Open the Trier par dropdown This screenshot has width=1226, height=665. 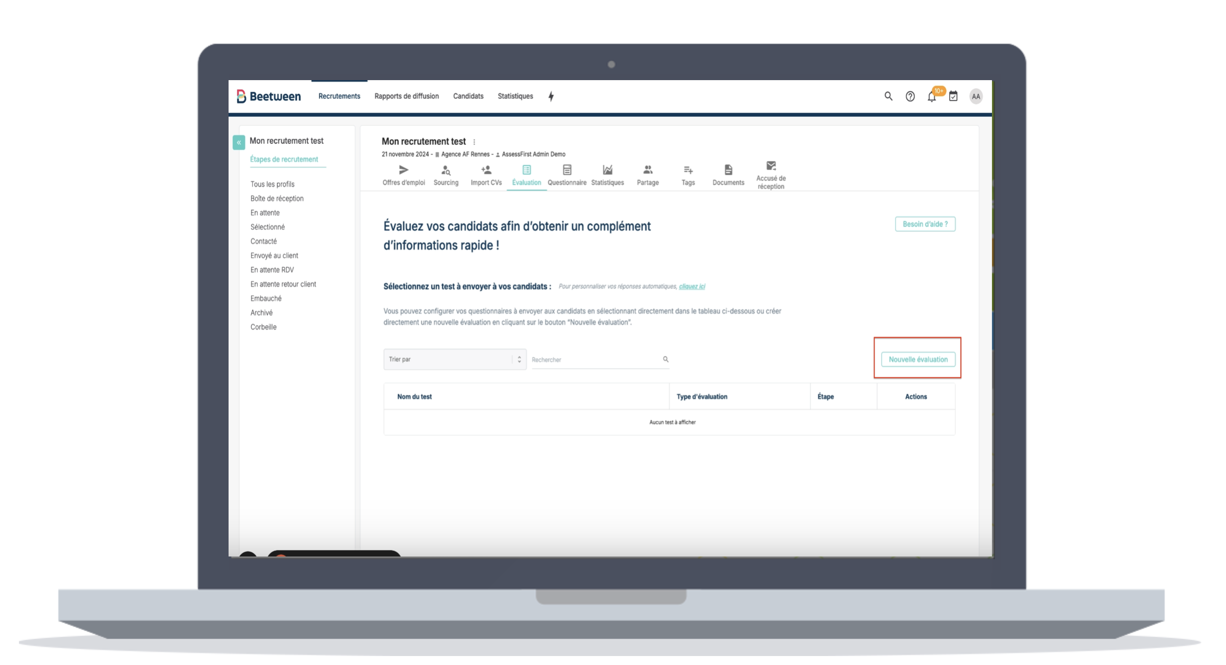454,359
